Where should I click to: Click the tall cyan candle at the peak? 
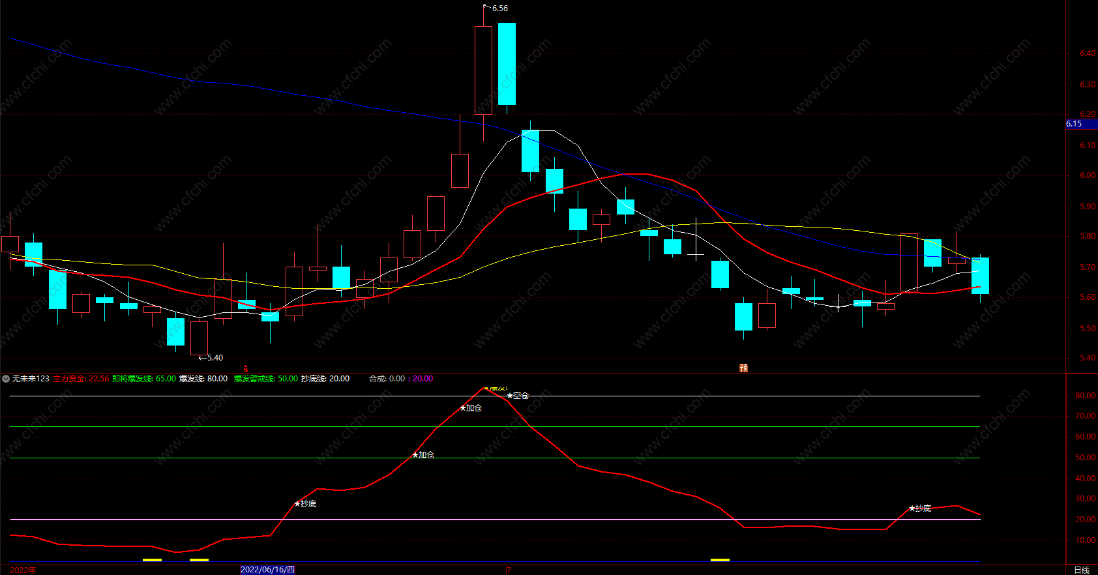[507, 64]
